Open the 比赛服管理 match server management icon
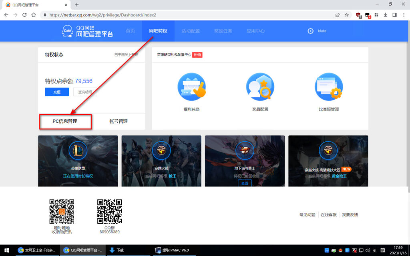This screenshot has width=410, height=256. click(x=328, y=86)
